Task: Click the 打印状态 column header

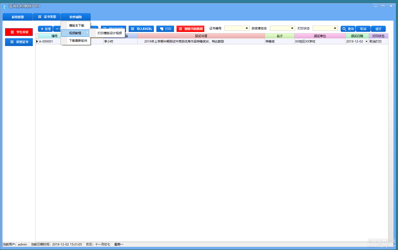Action: 379,36
